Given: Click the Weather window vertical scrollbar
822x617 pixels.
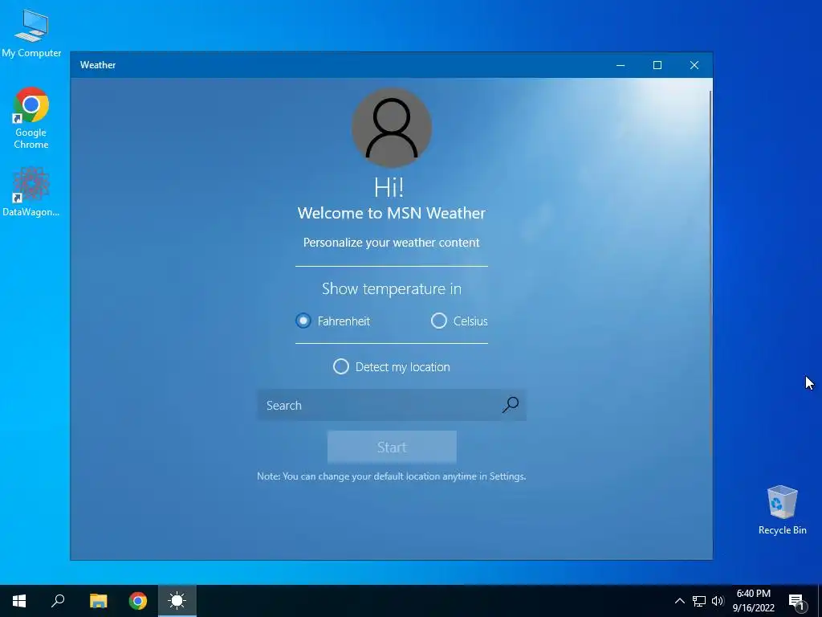Looking at the screenshot, I should tap(711, 273).
